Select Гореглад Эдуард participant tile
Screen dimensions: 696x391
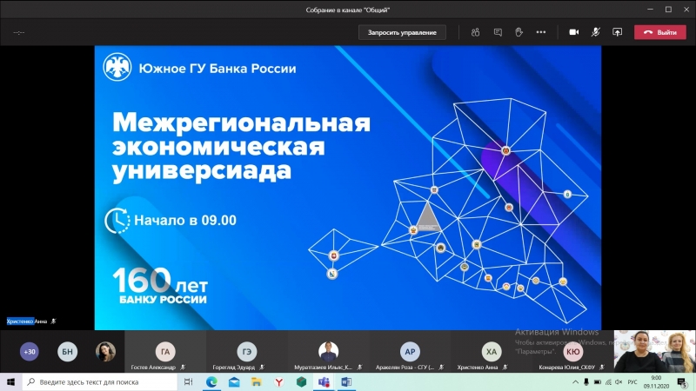tap(247, 352)
